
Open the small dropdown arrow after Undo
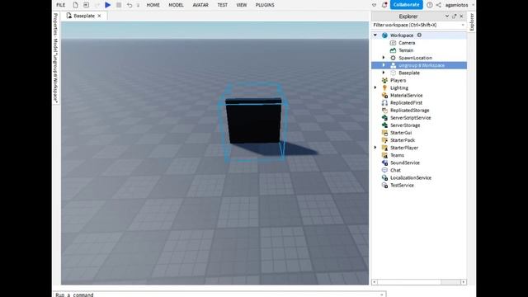coord(138,6)
